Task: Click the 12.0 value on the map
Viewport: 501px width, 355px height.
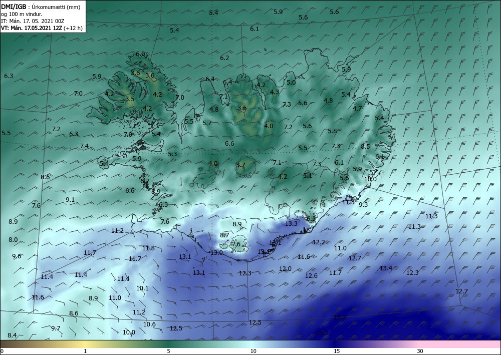Action: pyautogui.click(x=285, y=269)
